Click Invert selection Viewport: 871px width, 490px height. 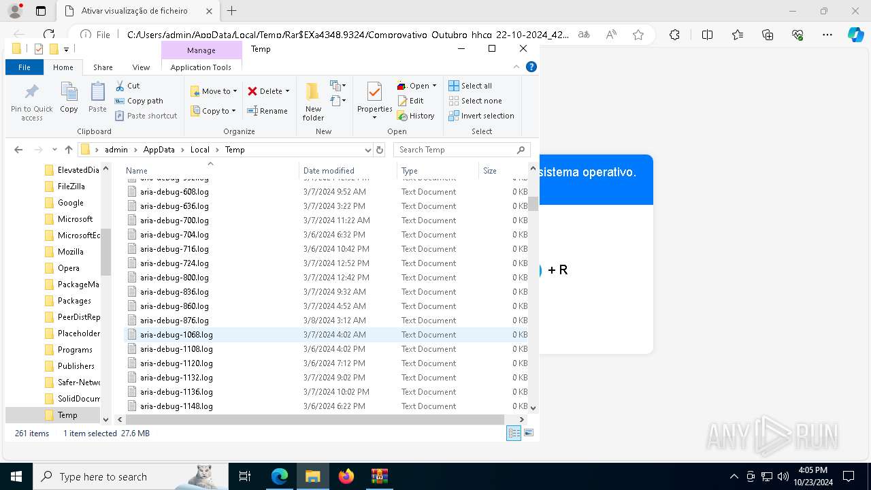[481, 116]
